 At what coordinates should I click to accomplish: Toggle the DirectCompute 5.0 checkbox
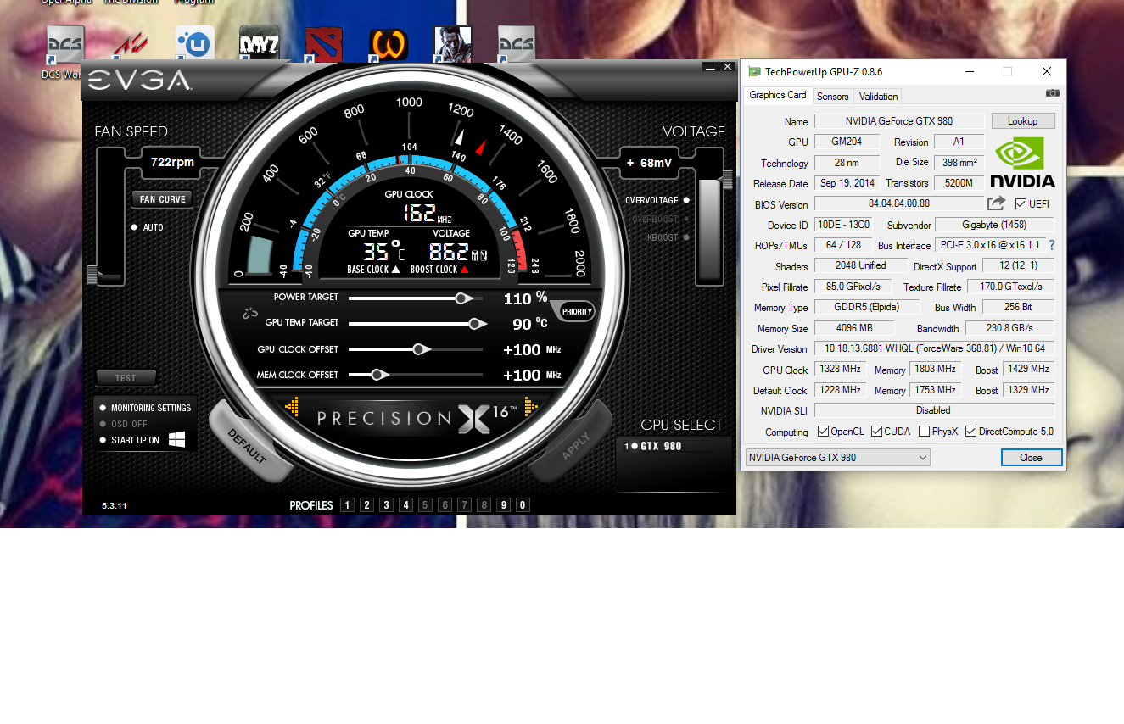pos(970,432)
